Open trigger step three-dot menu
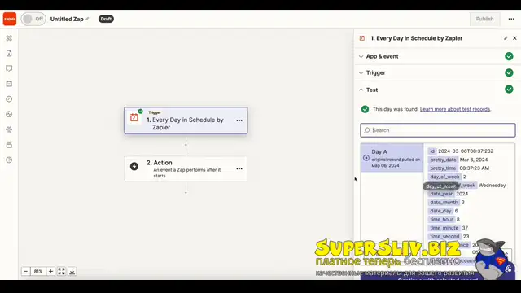The width and height of the screenshot is (521, 293). [x=239, y=120]
